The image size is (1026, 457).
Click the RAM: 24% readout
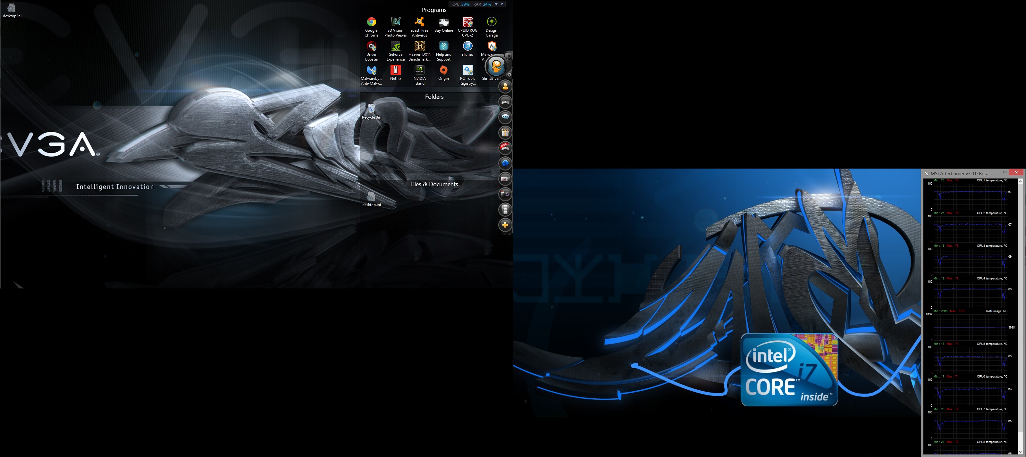pos(482,4)
